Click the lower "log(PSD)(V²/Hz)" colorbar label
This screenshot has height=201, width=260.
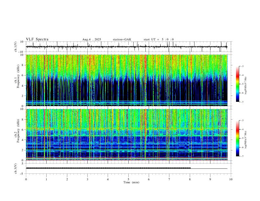click(246, 140)
